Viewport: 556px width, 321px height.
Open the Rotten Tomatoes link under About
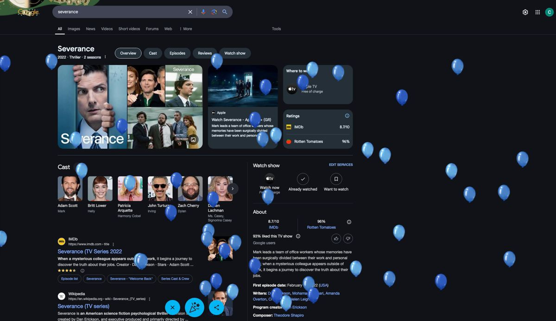321,227
